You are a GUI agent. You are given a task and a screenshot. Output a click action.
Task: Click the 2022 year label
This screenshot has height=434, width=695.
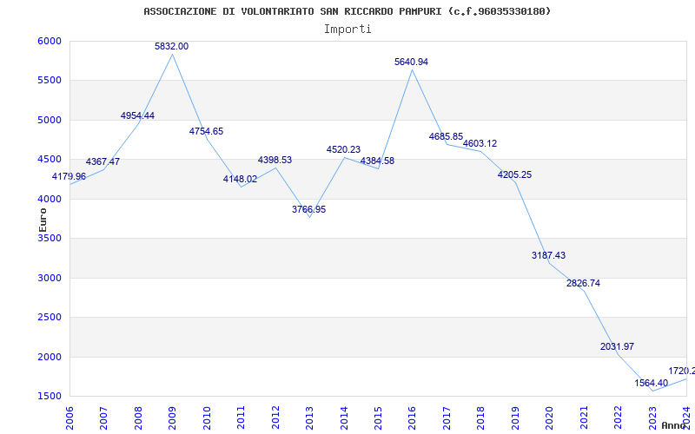(x=618, y=418)
